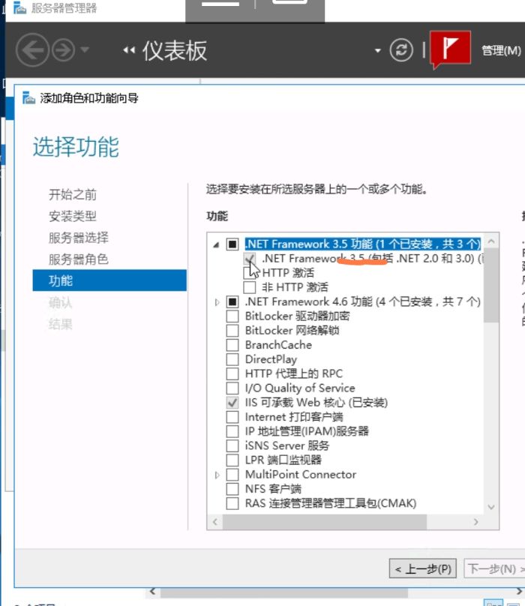Click the feature list scroll-down arrow
525x606 pixels.
491,507
